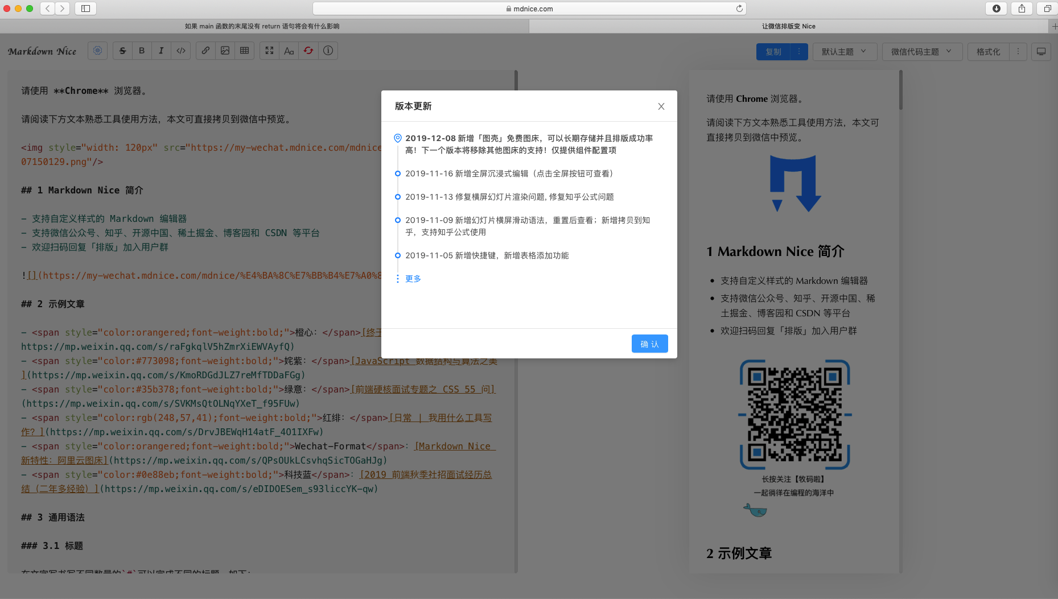Click the whale icon below the QR code
Screen dimensions: 1058x599
755,510
